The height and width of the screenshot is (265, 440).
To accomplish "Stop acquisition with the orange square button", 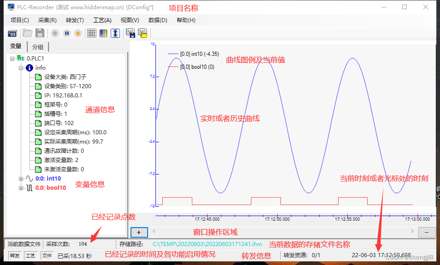I will pyautogui.click(x=78, y=33).
